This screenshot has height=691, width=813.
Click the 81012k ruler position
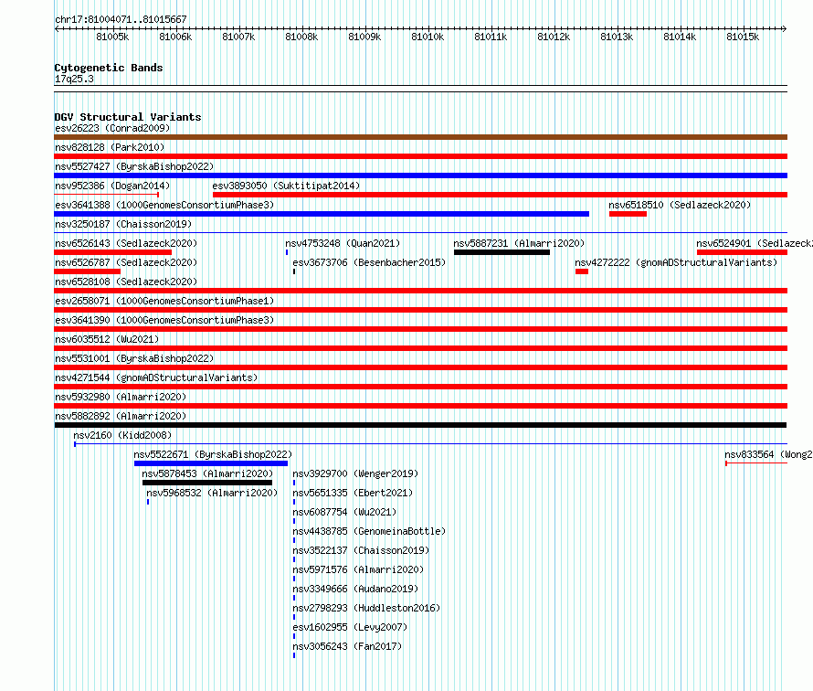point(554,37)
